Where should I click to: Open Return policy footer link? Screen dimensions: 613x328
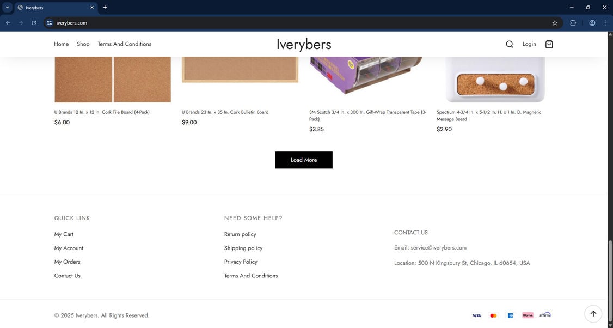tap(240, 234)
